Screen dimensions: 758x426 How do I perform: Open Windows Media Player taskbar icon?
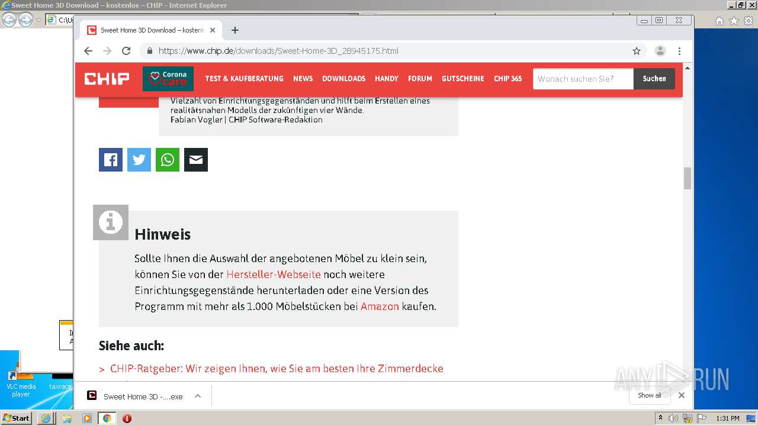pos(87,418)
